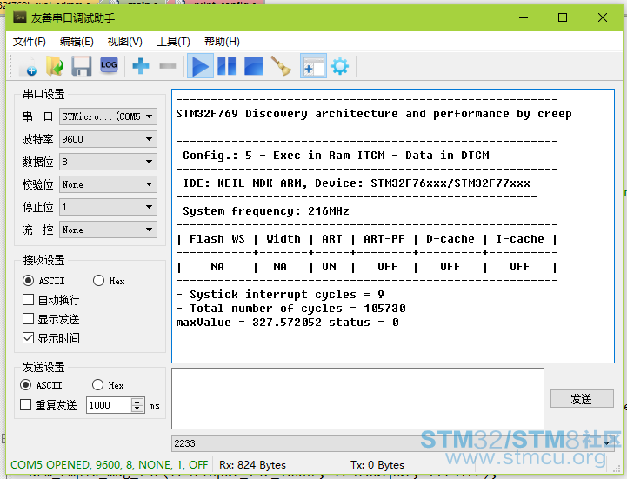The image size is (627, 479).
Task: Click inside the receive output area
Action: coord(393,226)
